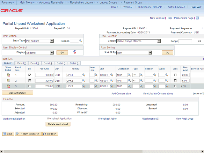
Task: Tick the Sel checkbox for row 3
Action: (x=30, y=86)
